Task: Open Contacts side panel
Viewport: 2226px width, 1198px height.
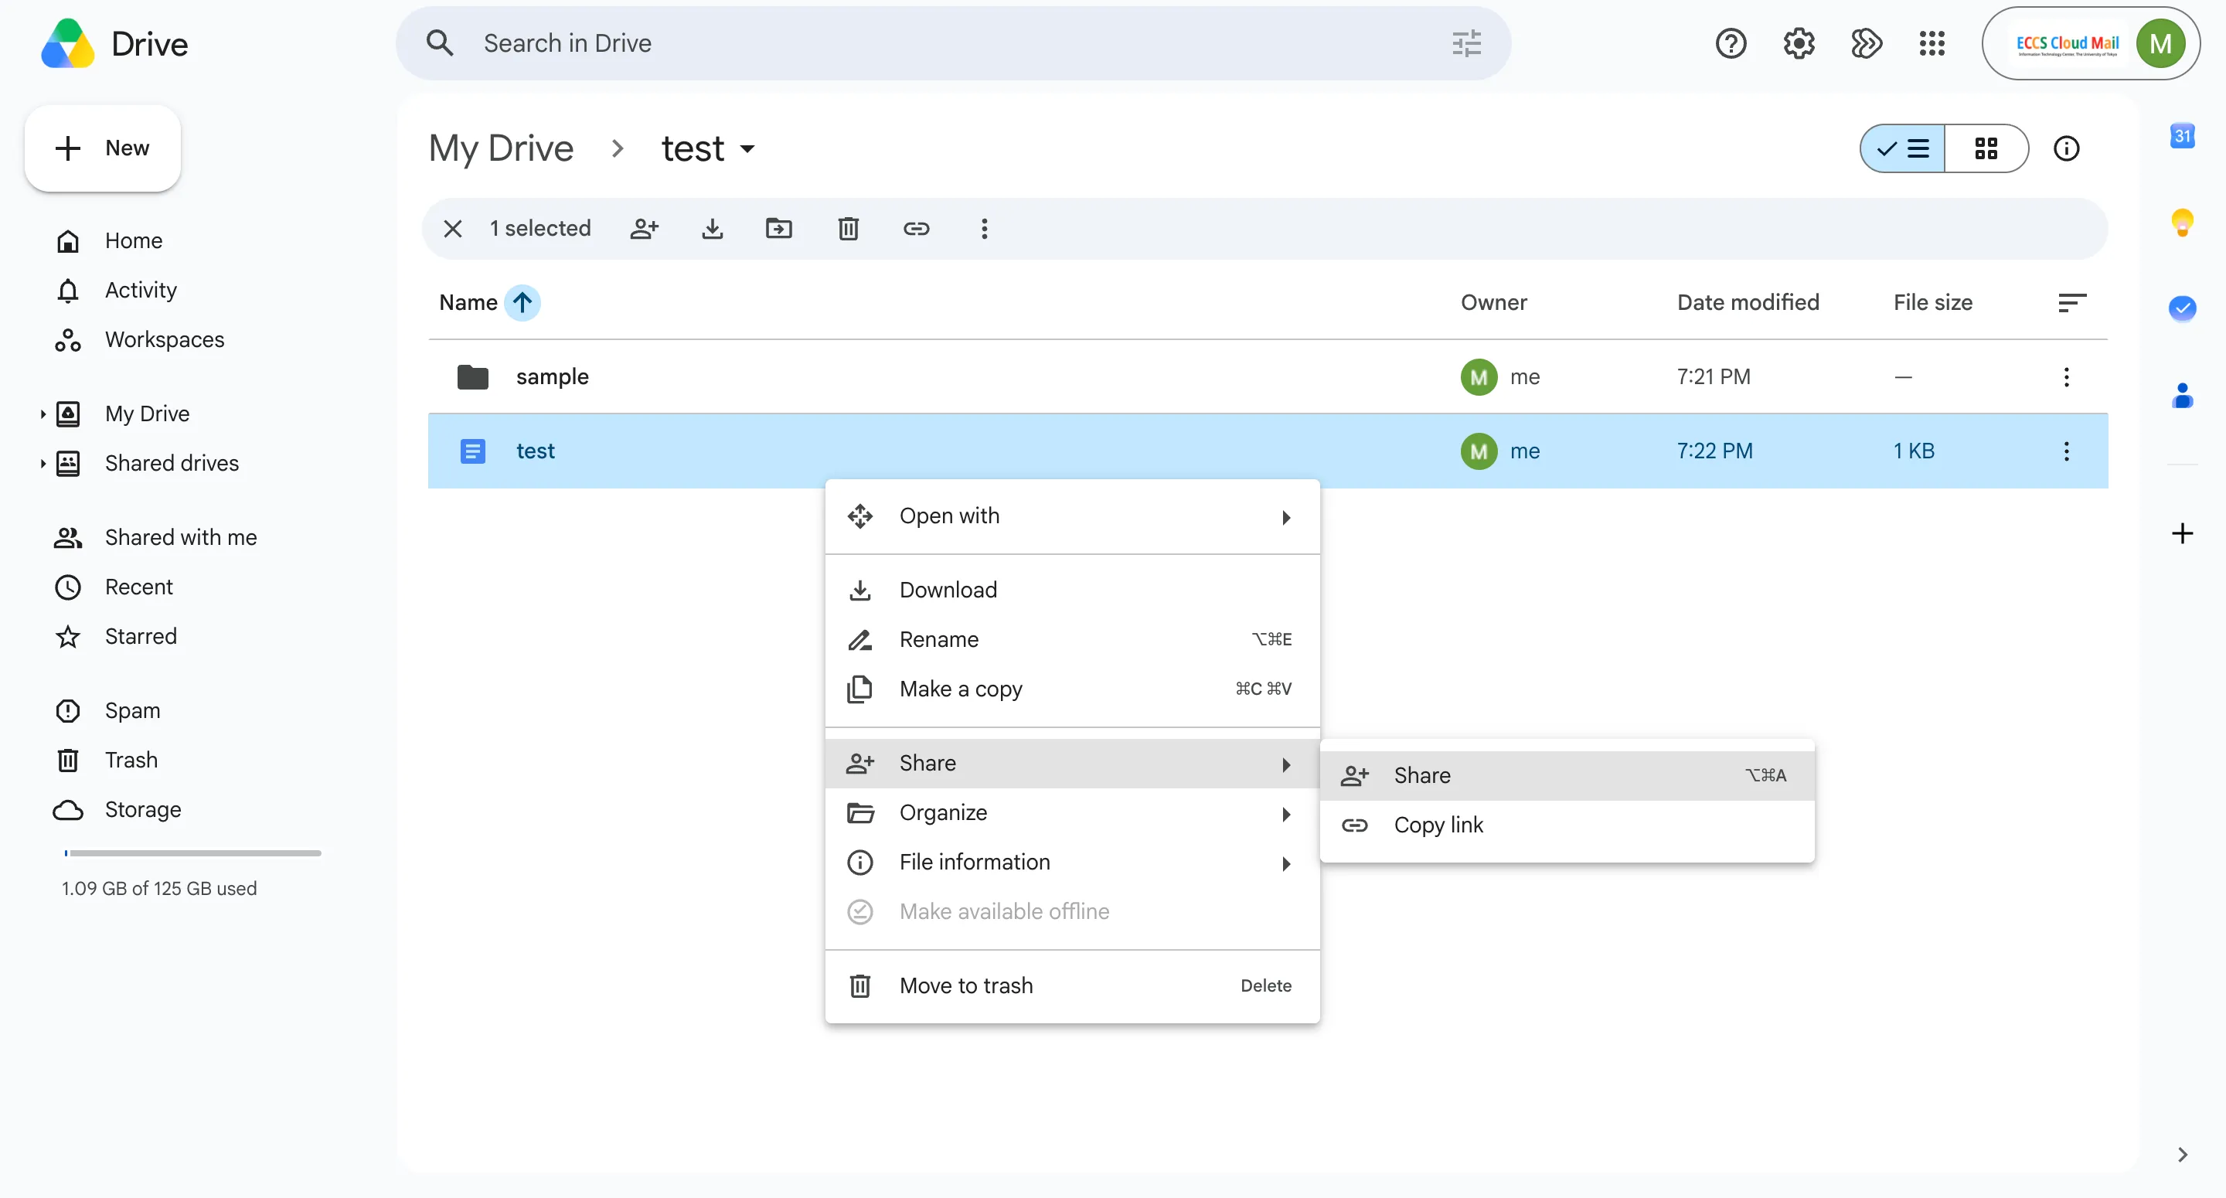Action: (2182, 395)
